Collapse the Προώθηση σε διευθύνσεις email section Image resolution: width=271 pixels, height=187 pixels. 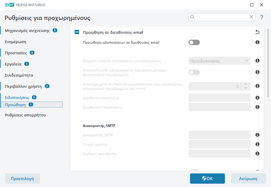pyautogui.click(x=77, y=32)
